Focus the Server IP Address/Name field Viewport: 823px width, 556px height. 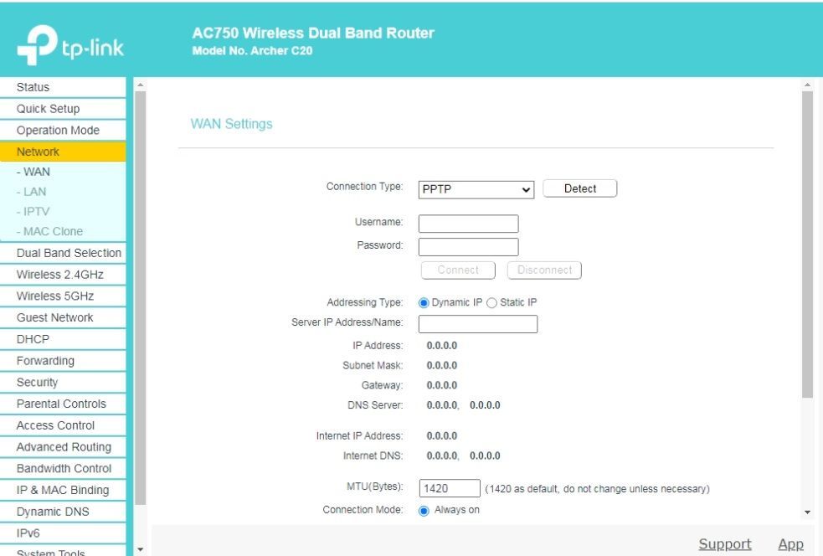point(477,324)
